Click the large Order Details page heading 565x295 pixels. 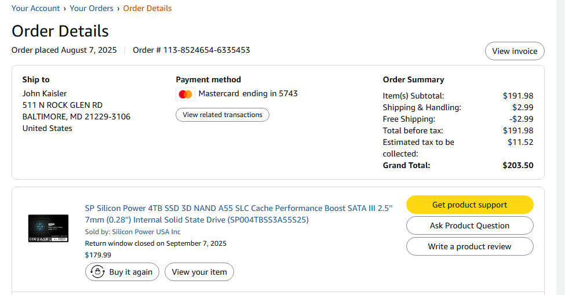click(x=60, y=31)
